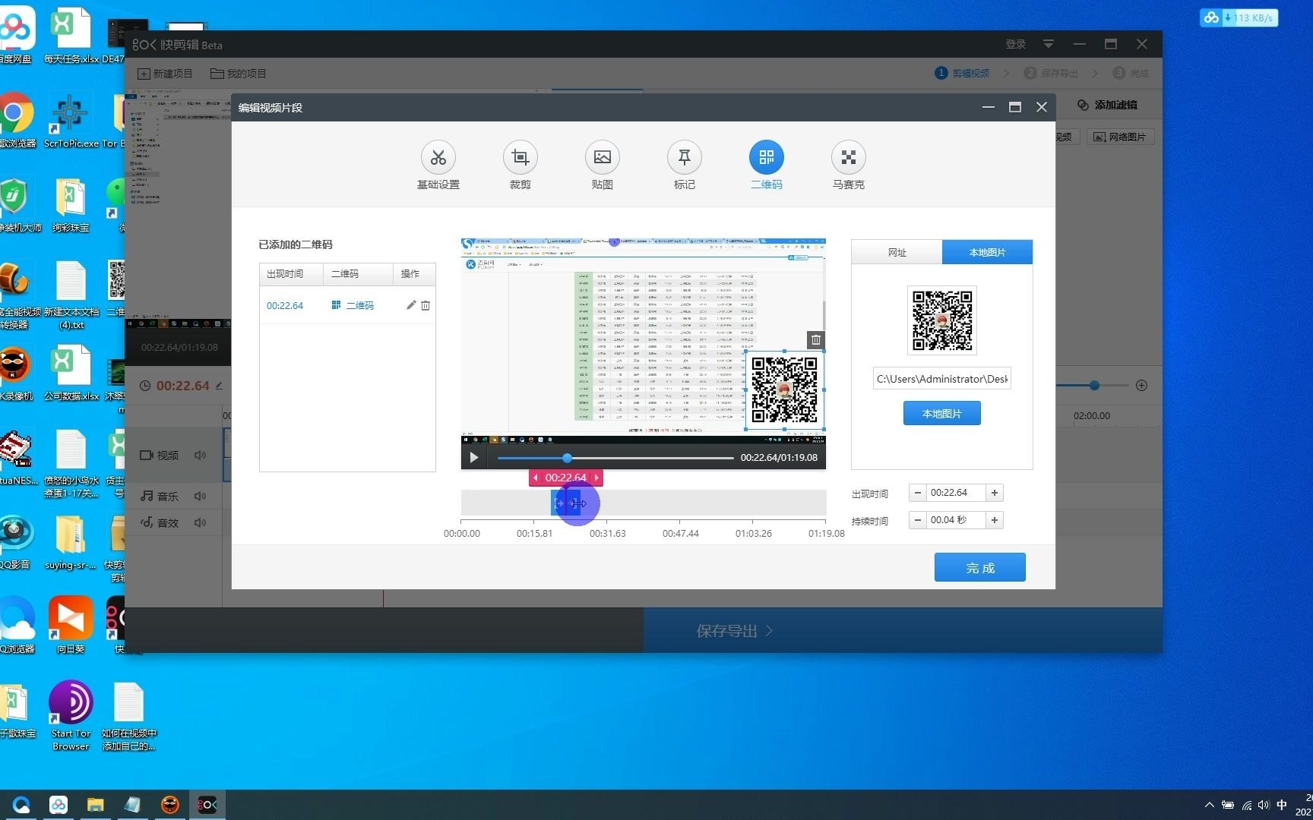
Task: Open ScrToPic.exe on the desktop
Action: (71, 119)
